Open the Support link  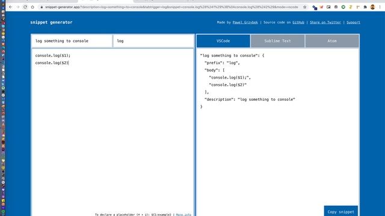pyautogui.click(x=353, y=22)
